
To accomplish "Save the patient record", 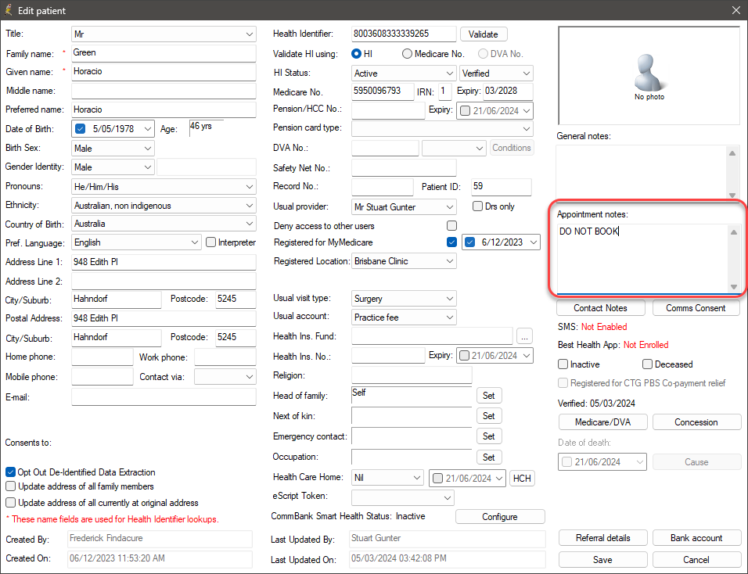I will tap(602, 560).
